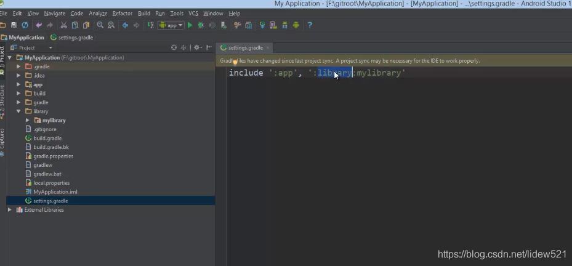Expand the mylibrary module arrow
The height and width of the screenshot is (266, 572).
tap(27, 120)
